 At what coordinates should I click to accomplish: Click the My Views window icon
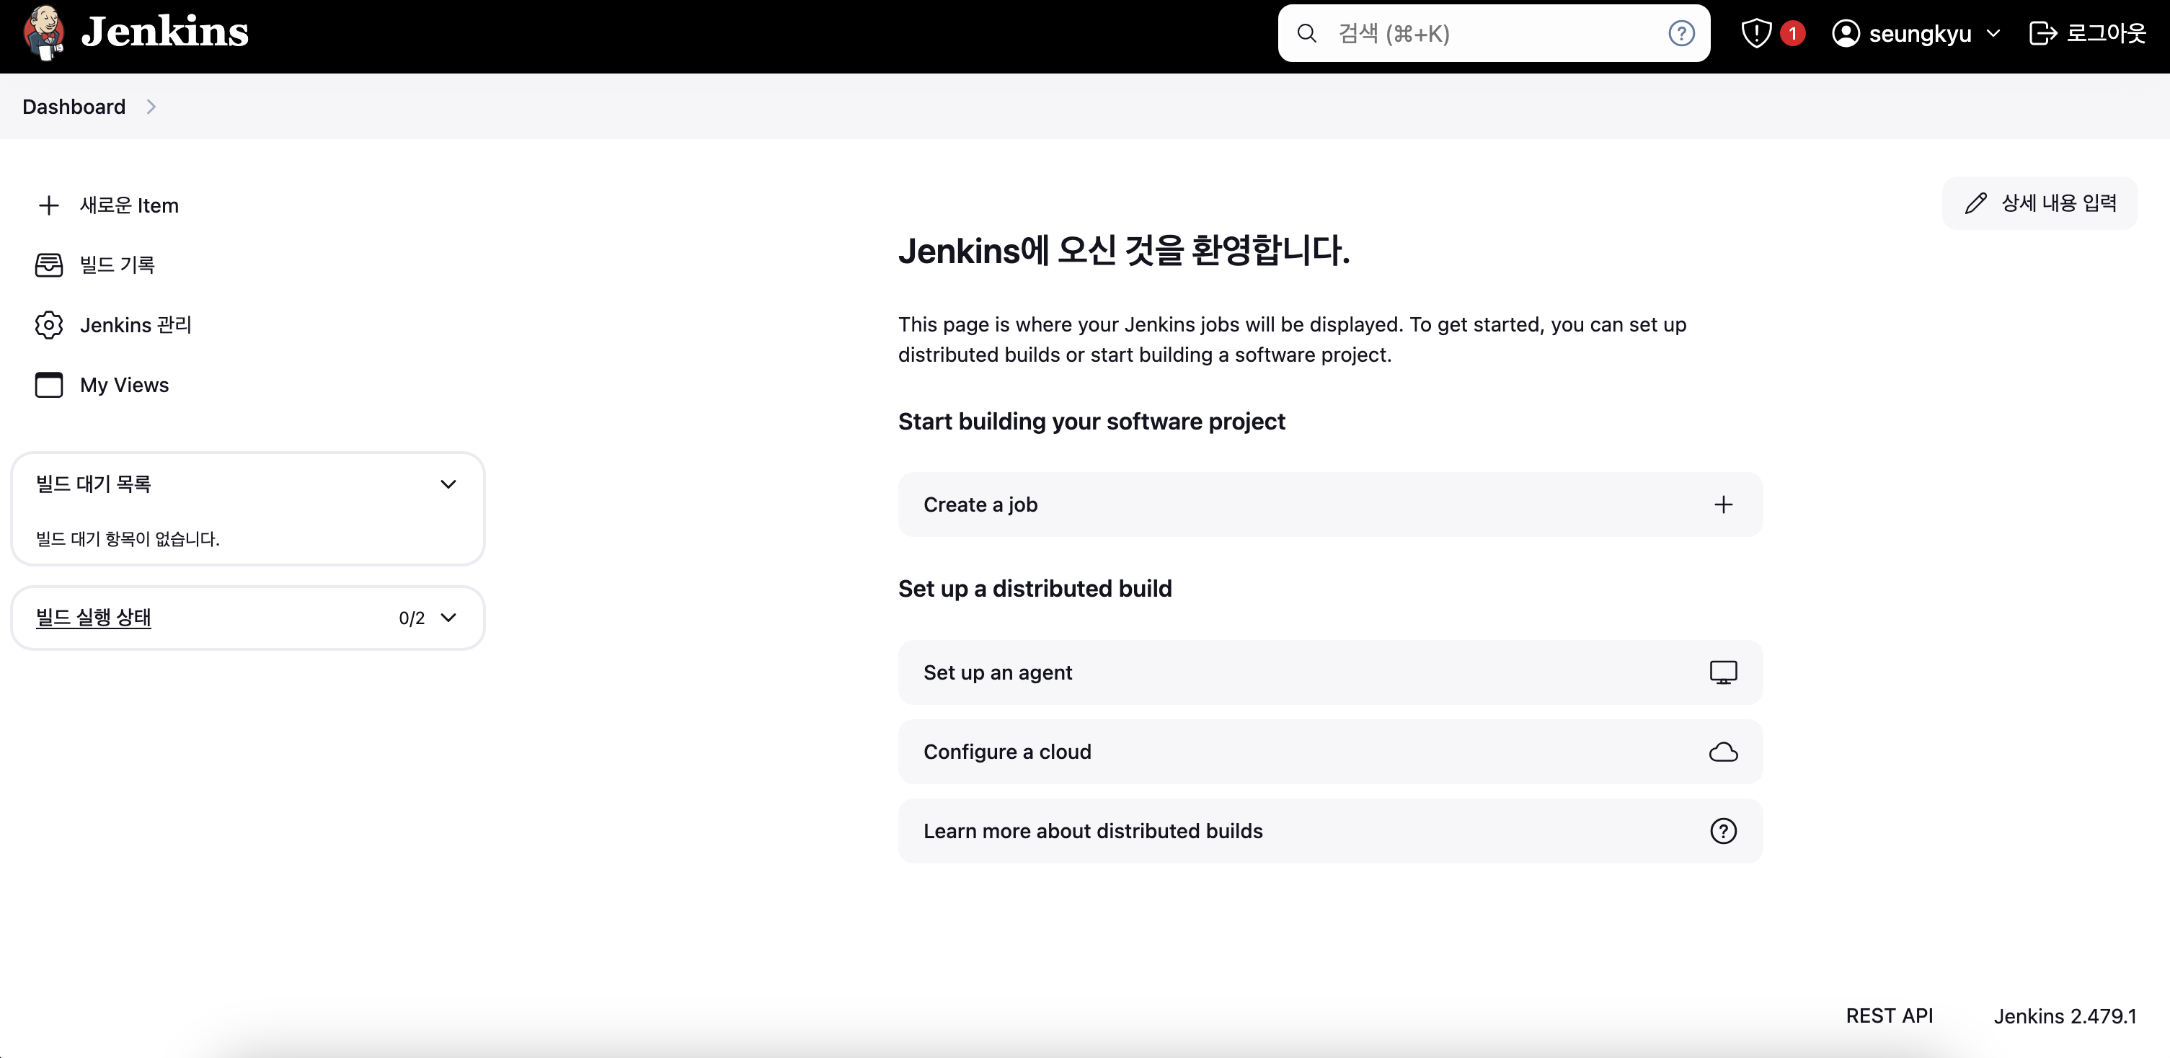(x=49, y=385)
